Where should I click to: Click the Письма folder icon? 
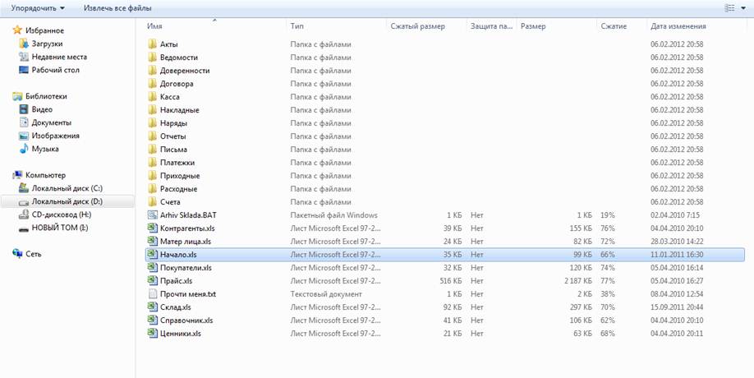(153, 149)
